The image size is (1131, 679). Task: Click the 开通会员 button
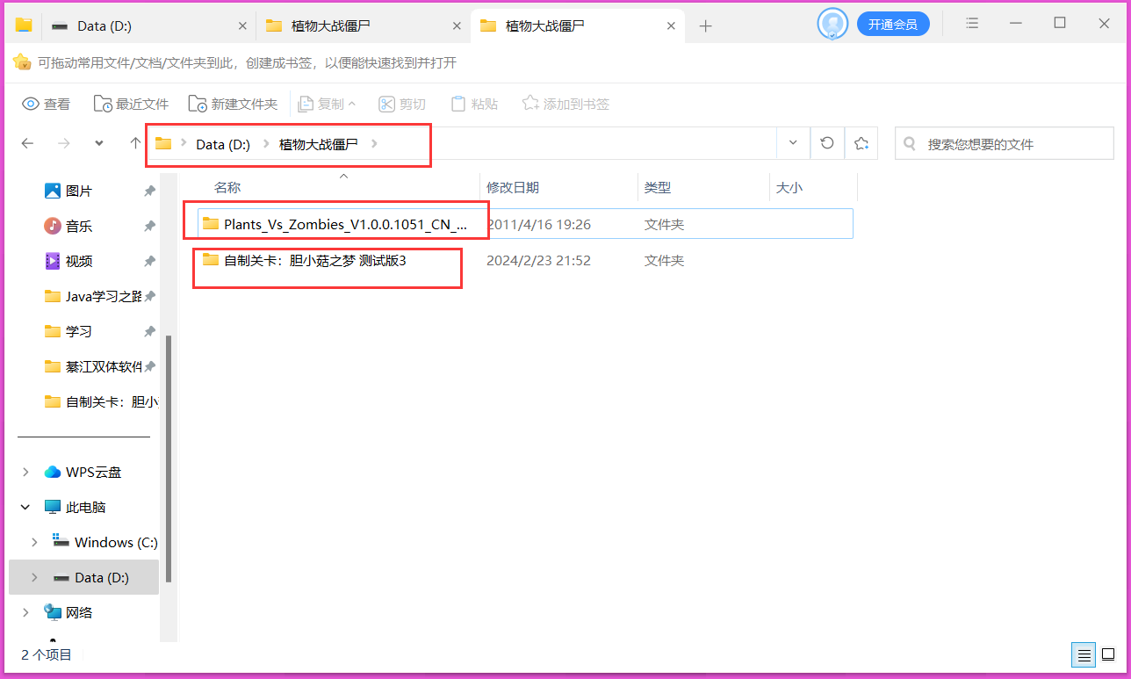(893, 25)
